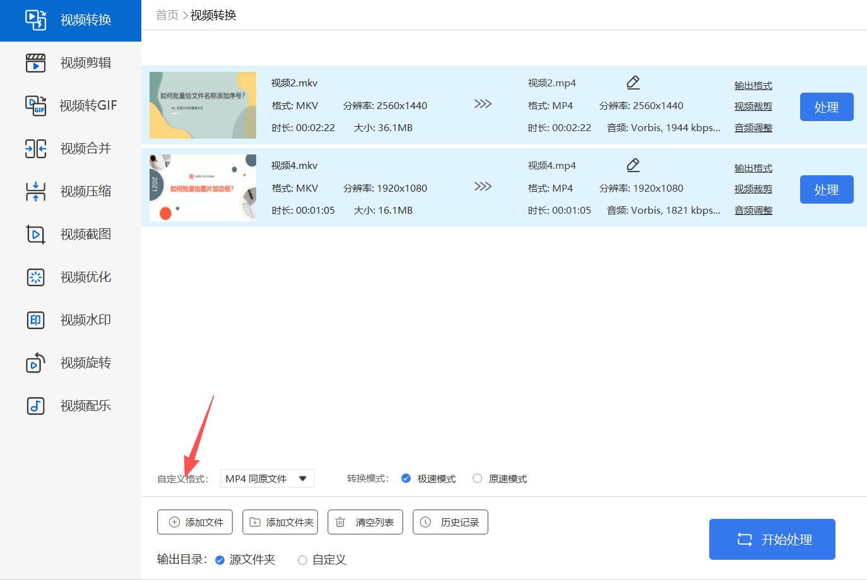Click the 视频转GIF icon
The width and height of the screenshot is (867, 580).
tap(35, 105)
